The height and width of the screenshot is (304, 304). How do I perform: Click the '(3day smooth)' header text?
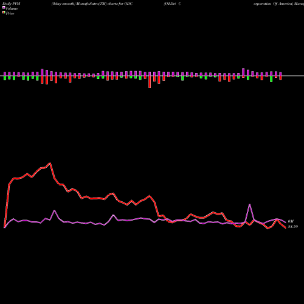(x=63, y=4)
